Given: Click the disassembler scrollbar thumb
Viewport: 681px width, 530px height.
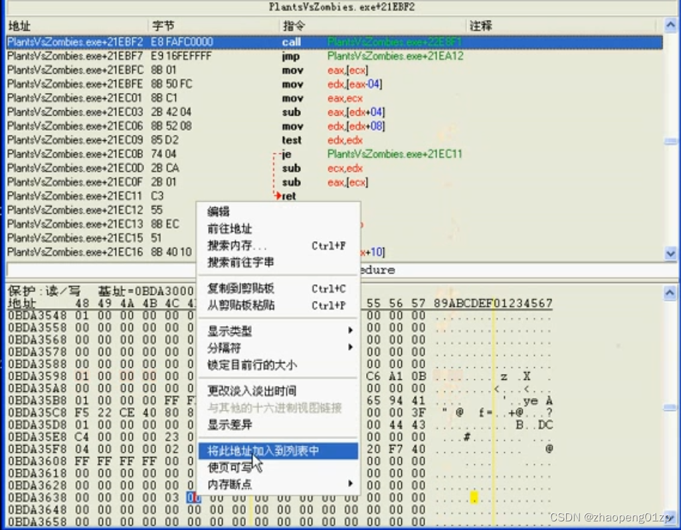Looking at the screenshot, I should pyautogui.click(x=670, y=141).
